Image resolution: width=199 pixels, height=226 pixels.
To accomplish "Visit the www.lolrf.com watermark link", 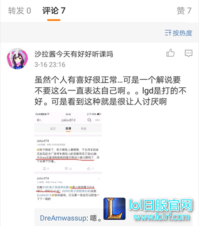I will coord(161,217).
